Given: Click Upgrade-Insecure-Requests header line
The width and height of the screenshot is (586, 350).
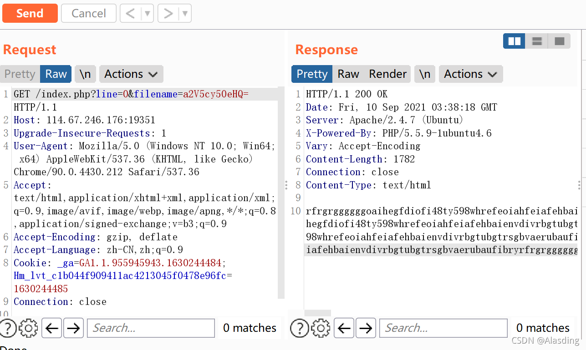Looking at the screenshot, I should [90, 133].
